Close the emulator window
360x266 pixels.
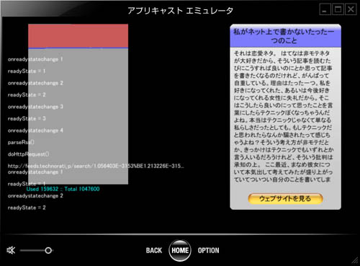pyautogui.click(x=351, y=9)
